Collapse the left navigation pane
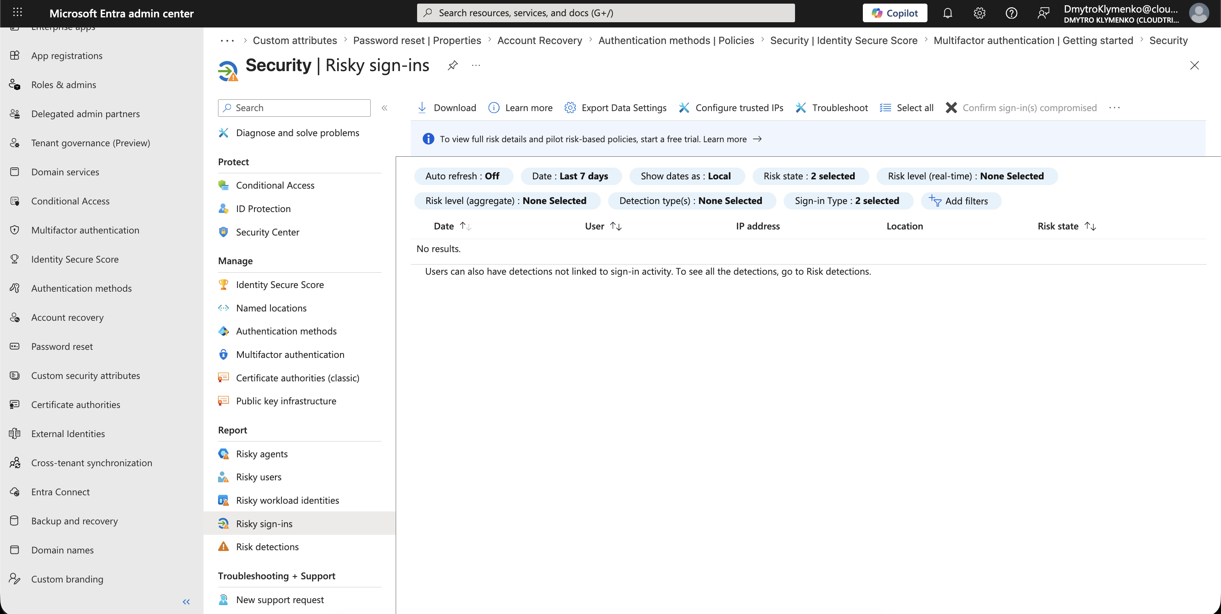The height and width of the screenshot is (614, 1221). tap(186, 601)
